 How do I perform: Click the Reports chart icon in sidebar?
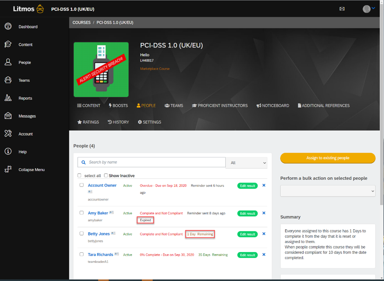click(x=8, y=98)
